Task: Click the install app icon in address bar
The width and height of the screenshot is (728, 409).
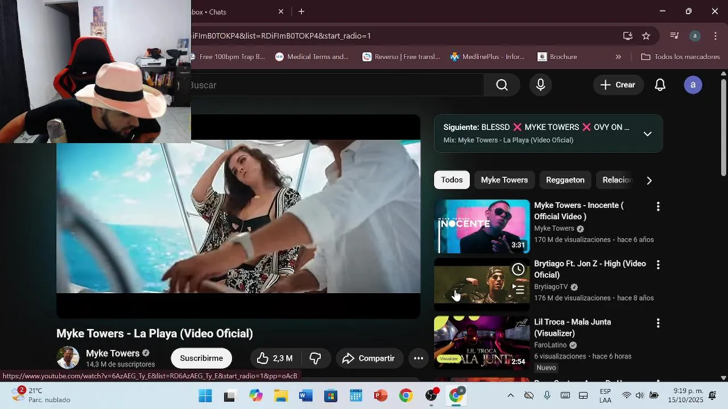Action: click(x=628, y=36)
